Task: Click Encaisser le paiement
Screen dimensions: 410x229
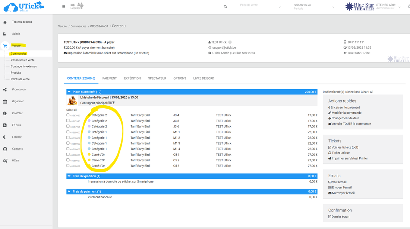Action: [345, 107]
